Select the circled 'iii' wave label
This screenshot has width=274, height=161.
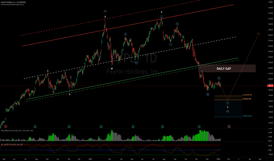208,94
